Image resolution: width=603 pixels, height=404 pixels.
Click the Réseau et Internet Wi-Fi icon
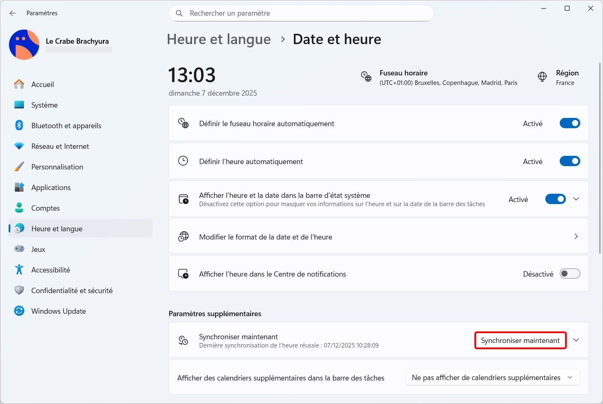coord(19,146)
